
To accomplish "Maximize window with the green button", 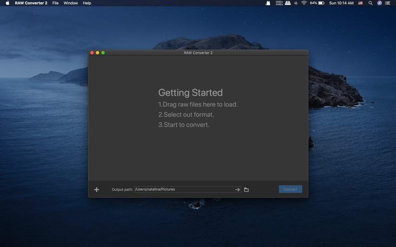I will pyautogui.click(x=103, y=53).
